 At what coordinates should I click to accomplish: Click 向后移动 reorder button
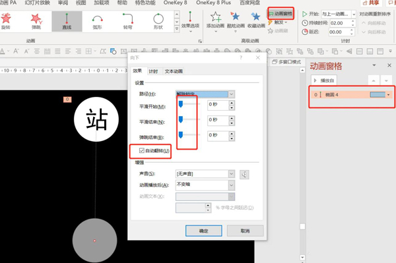pos(374,32)
